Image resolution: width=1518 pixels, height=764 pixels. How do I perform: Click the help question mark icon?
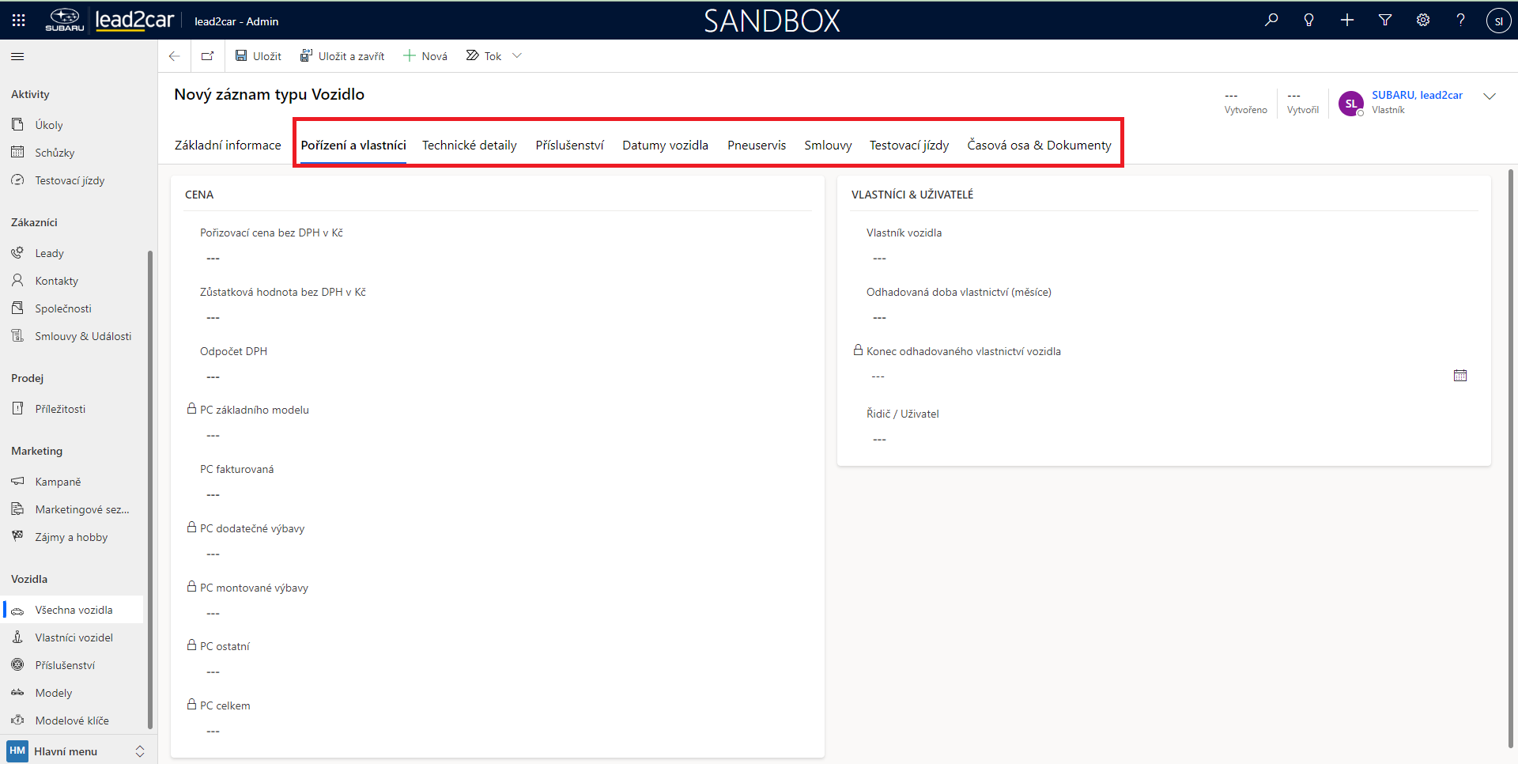[1460, 21]
